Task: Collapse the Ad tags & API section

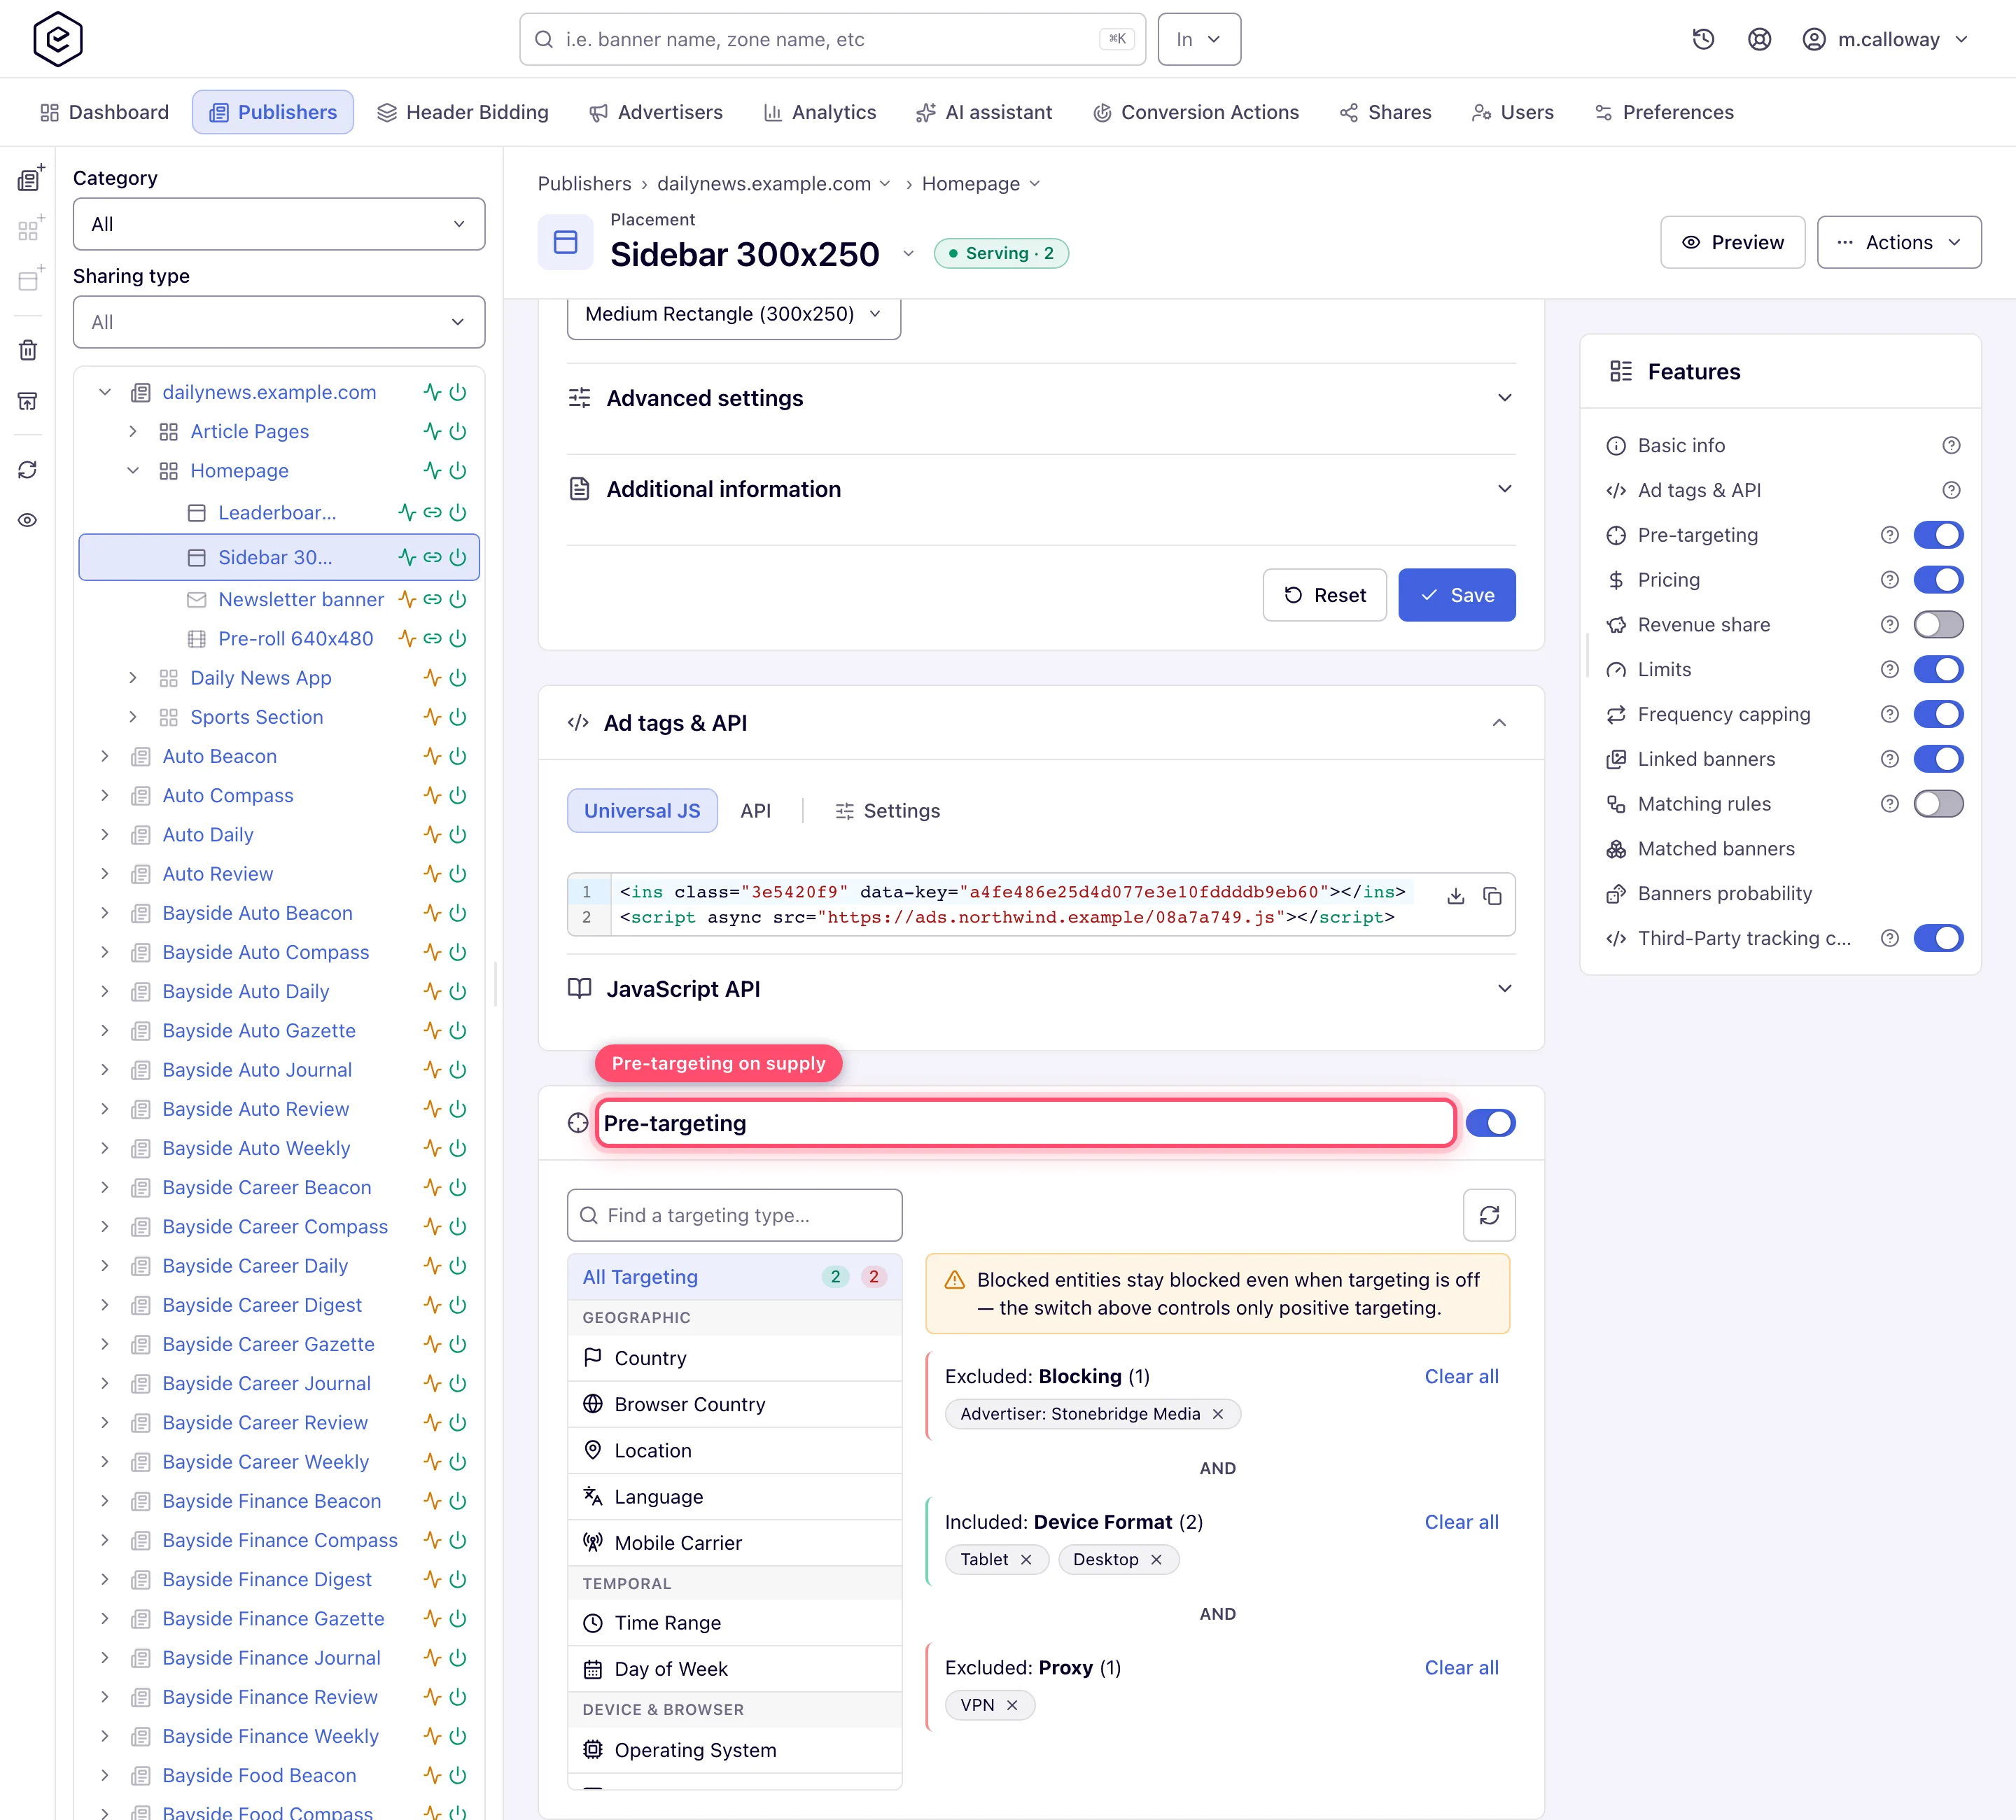Action: tap(1499, 723)
